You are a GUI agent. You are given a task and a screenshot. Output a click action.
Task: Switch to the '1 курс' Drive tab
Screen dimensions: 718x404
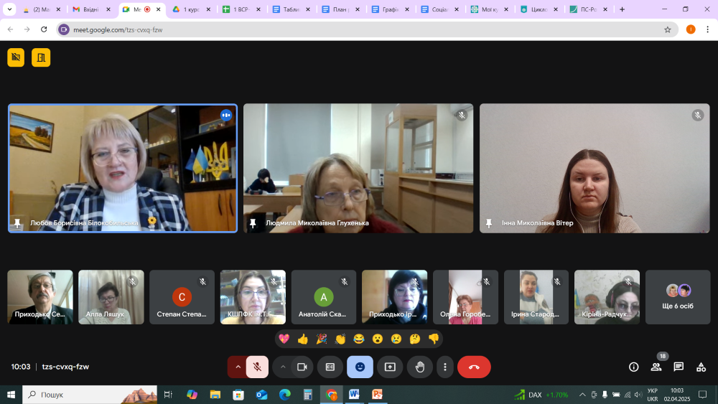191,9
